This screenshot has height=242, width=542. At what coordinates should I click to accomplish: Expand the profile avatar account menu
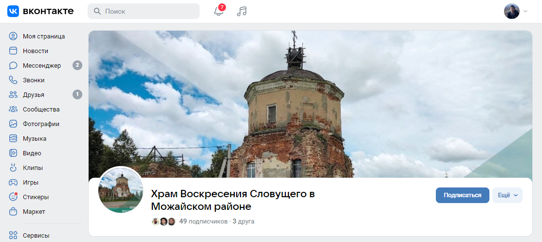516,11
